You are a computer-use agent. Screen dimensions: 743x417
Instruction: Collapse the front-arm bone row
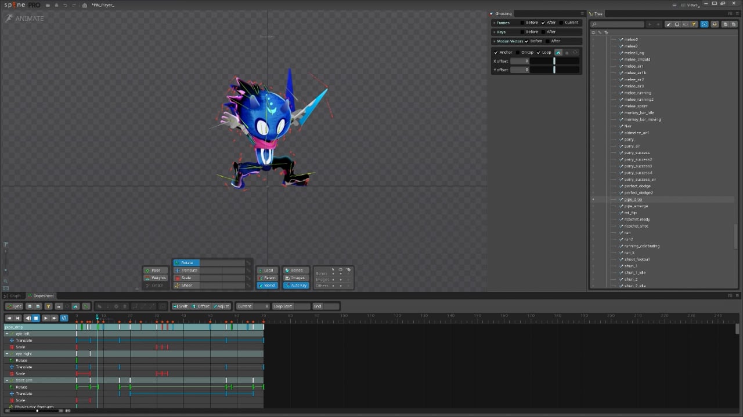[x=7, y=381]
